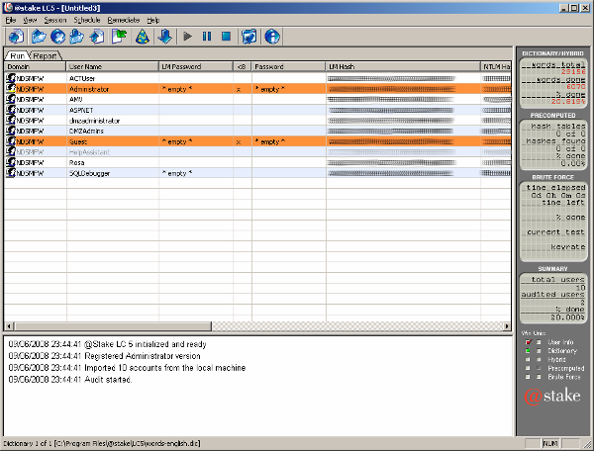Image resolution: width=594 pixels, height=451 pixels.
Task: Click the user icon in ASPNET row
Action: click(x=11, y=110)
